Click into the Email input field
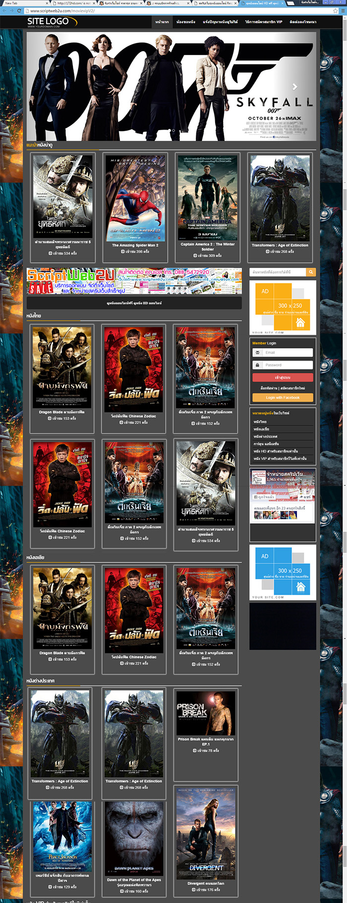The image size is (347, 903). point(288,352)
